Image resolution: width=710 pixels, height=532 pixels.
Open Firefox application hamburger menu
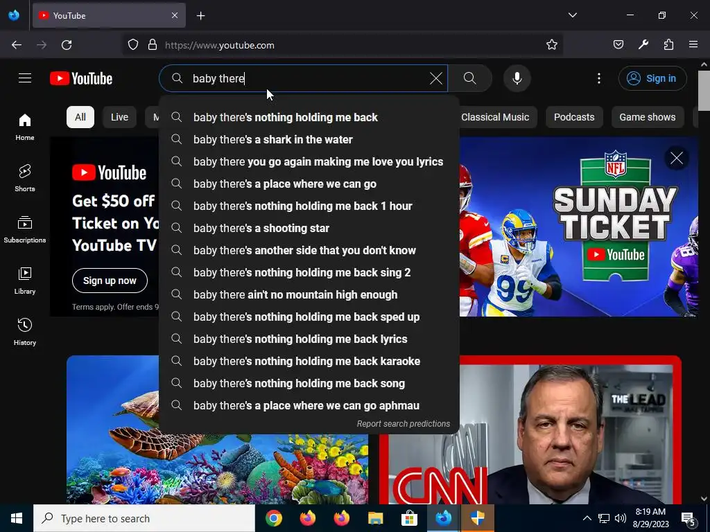pyautogui.click(x=693, y=45)
